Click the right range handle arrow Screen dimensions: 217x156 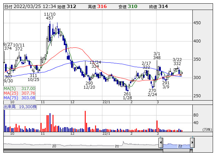192,142
